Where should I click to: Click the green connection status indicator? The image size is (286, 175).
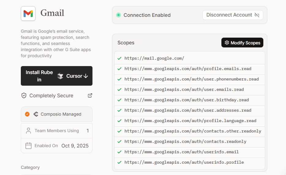click(119, 15)
